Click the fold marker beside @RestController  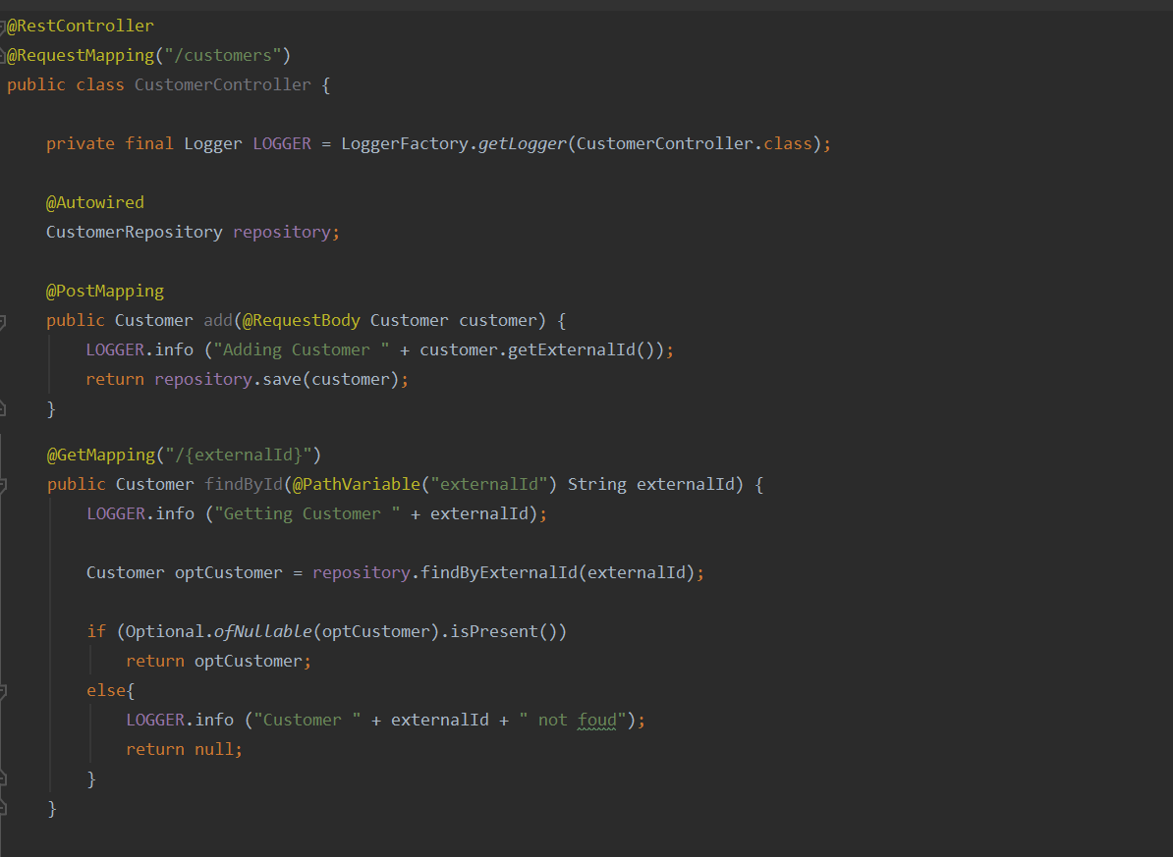coord(2,27)
